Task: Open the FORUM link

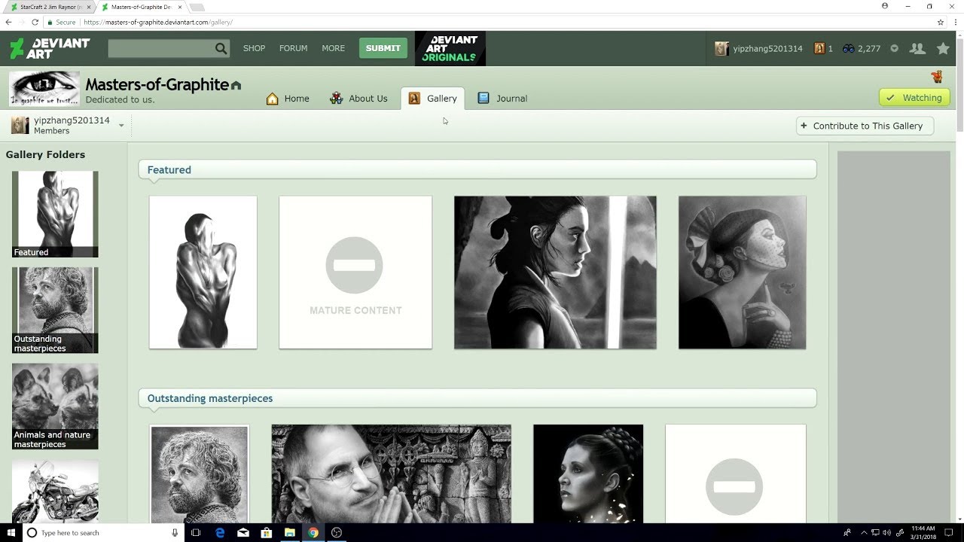Action: pos(293,48)
